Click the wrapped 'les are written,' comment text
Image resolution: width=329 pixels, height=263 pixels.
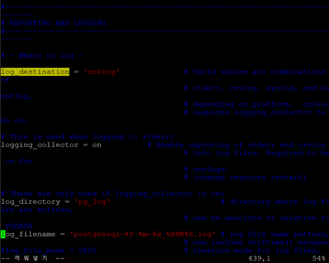[x=37, y=210]
